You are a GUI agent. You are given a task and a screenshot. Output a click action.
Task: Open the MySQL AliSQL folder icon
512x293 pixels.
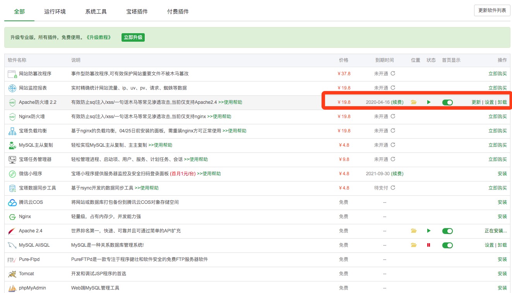tap(414, 245)
